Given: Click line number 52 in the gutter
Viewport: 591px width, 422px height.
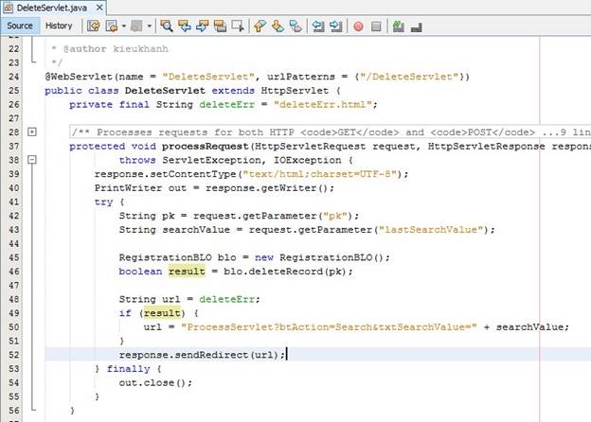Looking at the screenshot, I should (13, 355).
